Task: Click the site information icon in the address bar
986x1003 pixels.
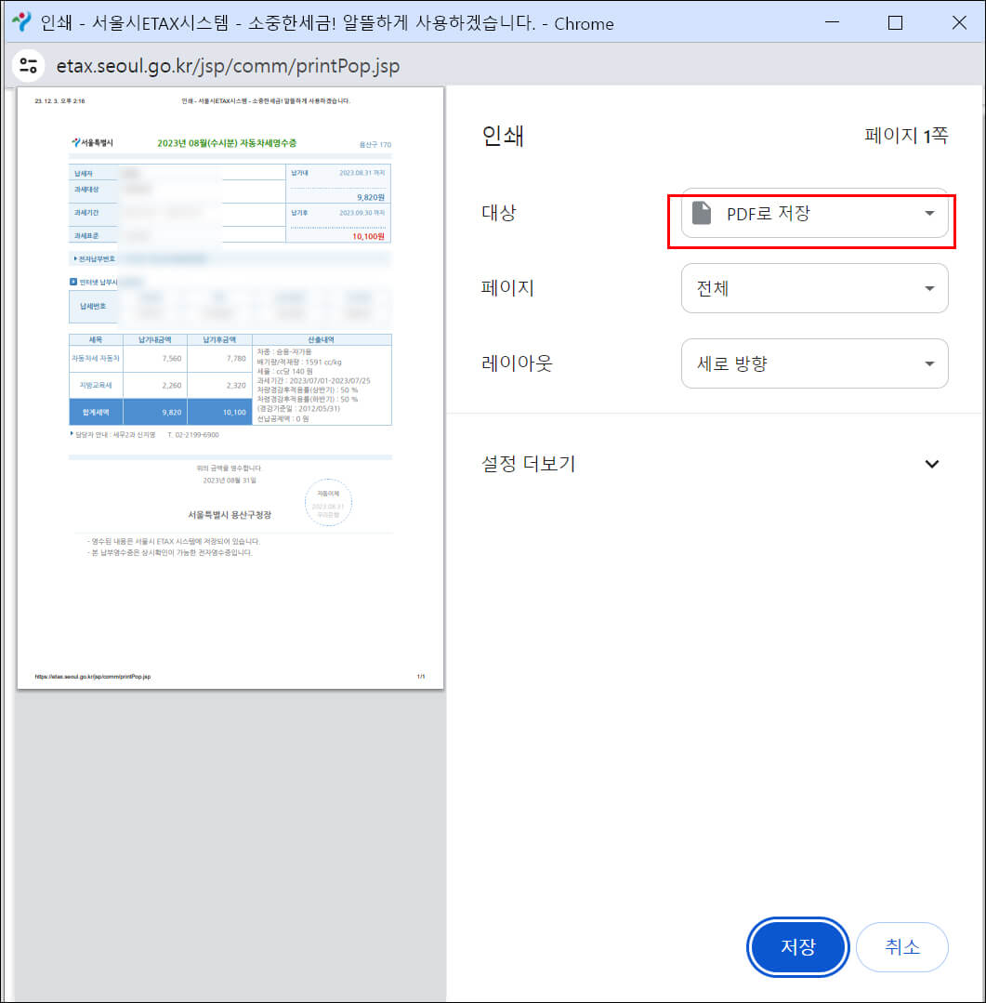Action: (x=28, y=65)
